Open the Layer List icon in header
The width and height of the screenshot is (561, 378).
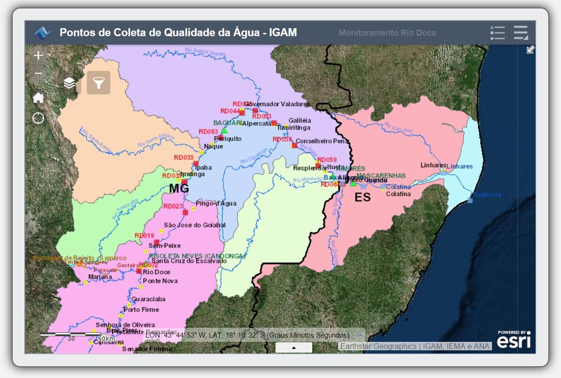point(521,33)
